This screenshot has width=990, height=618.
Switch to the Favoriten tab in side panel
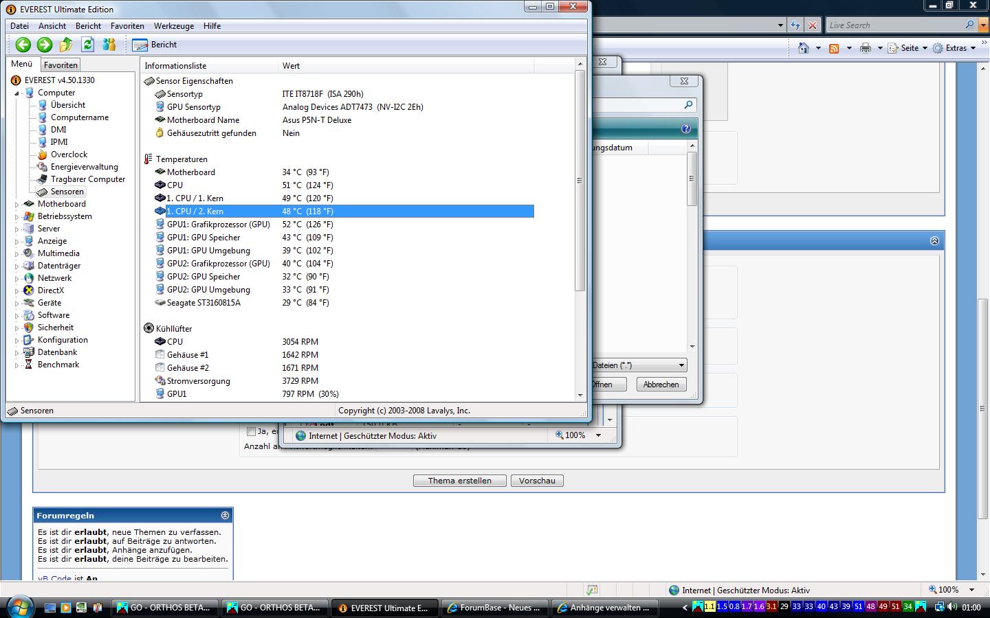(60, 65)
